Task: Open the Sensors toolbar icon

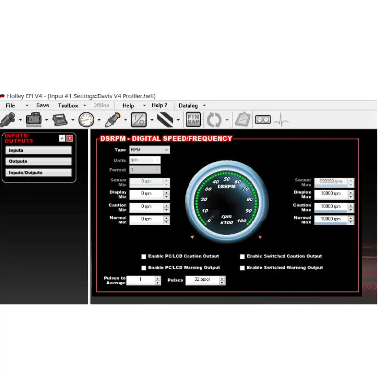Action: click(34, 120)
